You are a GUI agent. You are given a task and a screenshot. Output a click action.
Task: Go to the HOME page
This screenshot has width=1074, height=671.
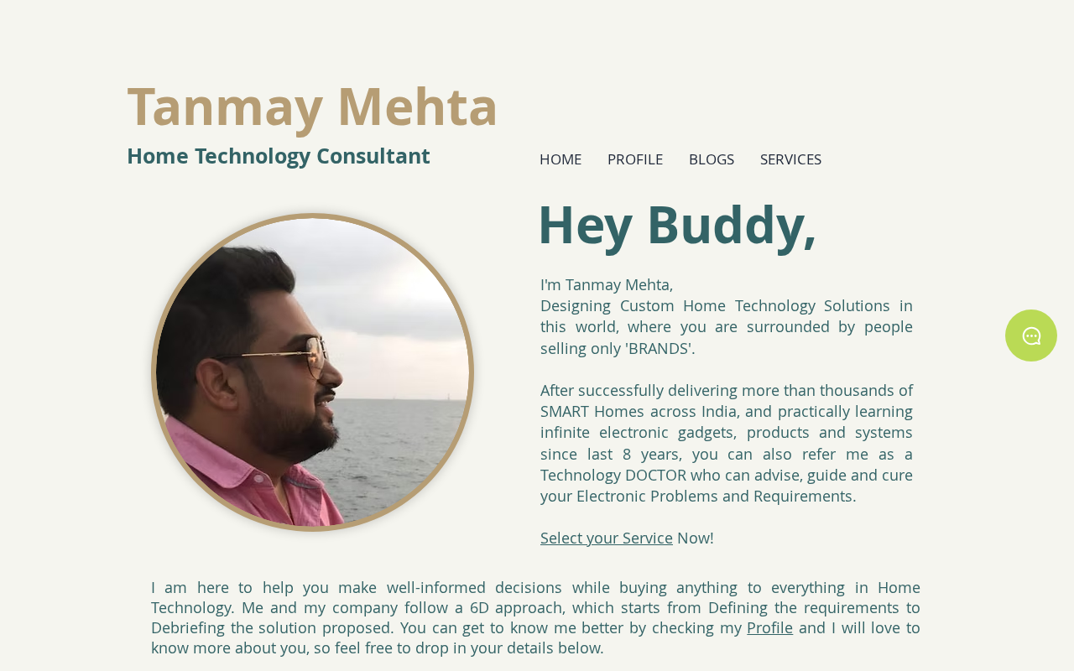560,159
